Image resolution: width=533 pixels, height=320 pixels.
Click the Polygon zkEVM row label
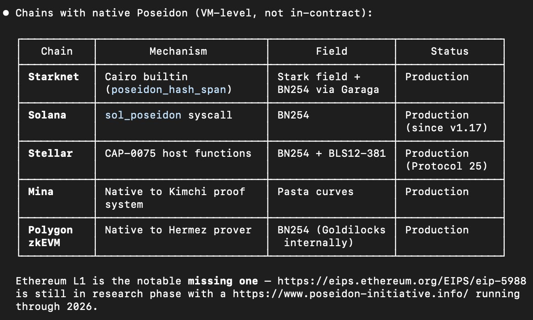coord(50,236)
